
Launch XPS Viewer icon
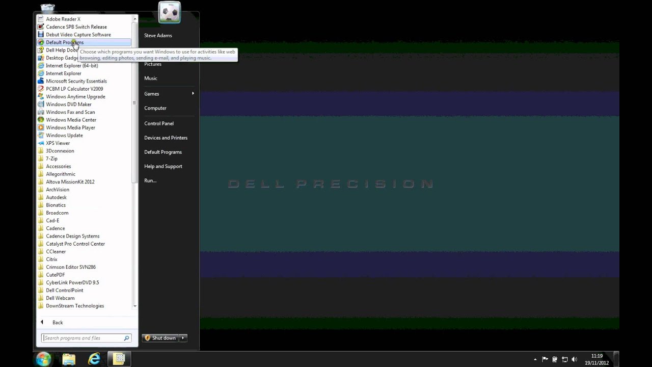[x=41, y=143]
